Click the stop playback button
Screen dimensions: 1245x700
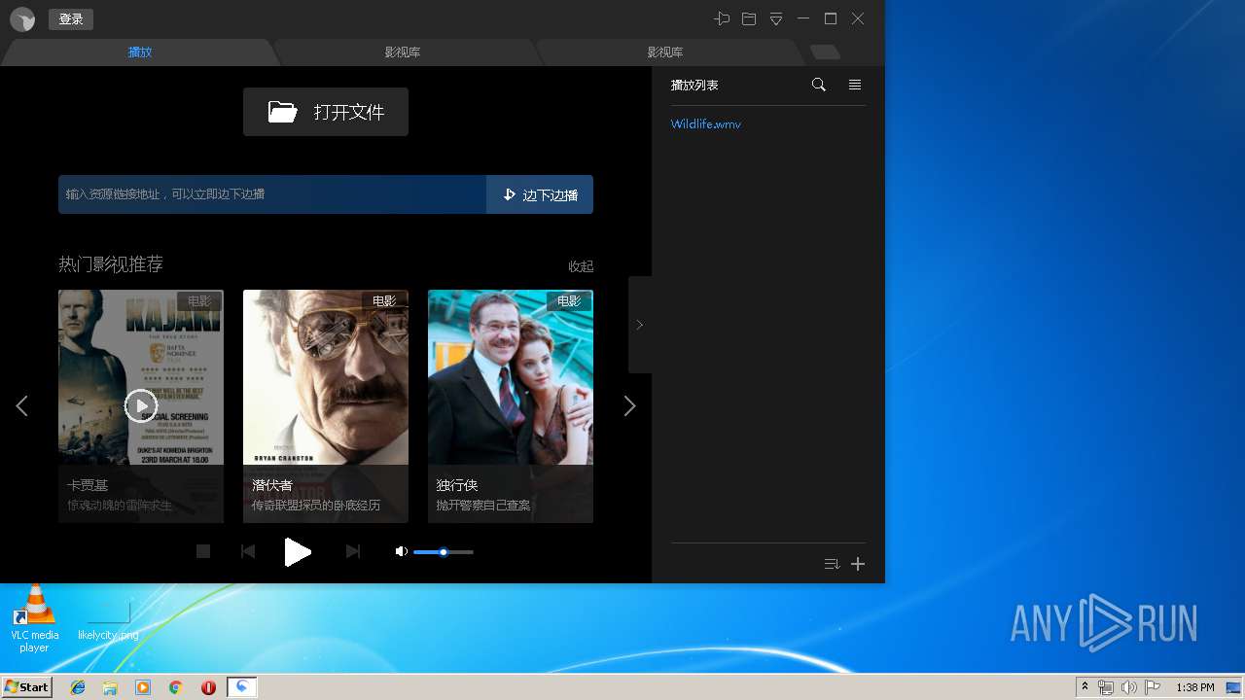[203, 551]
